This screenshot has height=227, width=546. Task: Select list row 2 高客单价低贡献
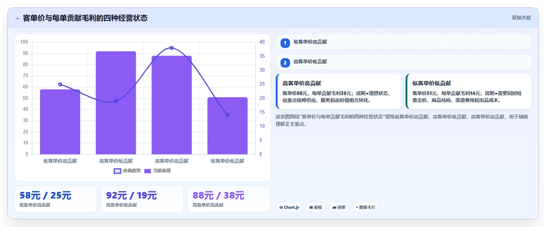click(403, 61)
